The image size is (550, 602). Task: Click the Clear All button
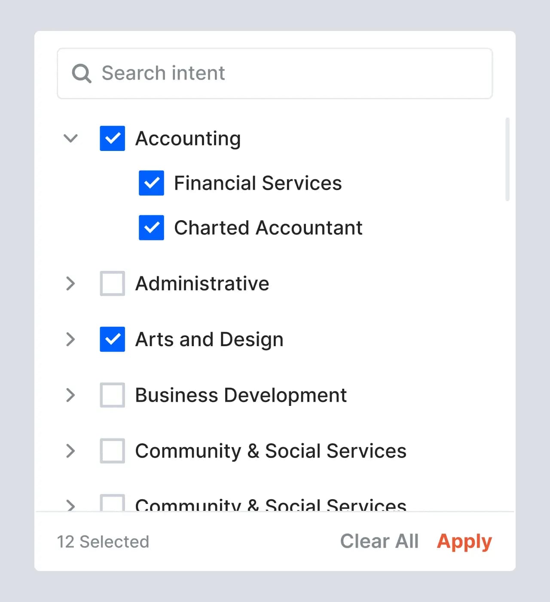click(379, 541)
